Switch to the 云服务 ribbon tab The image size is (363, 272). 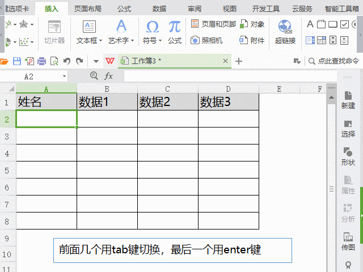pyautogui.click(x=302, y=9)
